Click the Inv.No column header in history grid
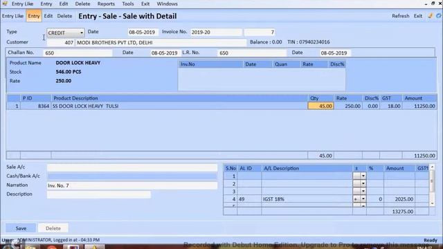The width and height of the screenshot is (443, 249). [x=210, y=64]
